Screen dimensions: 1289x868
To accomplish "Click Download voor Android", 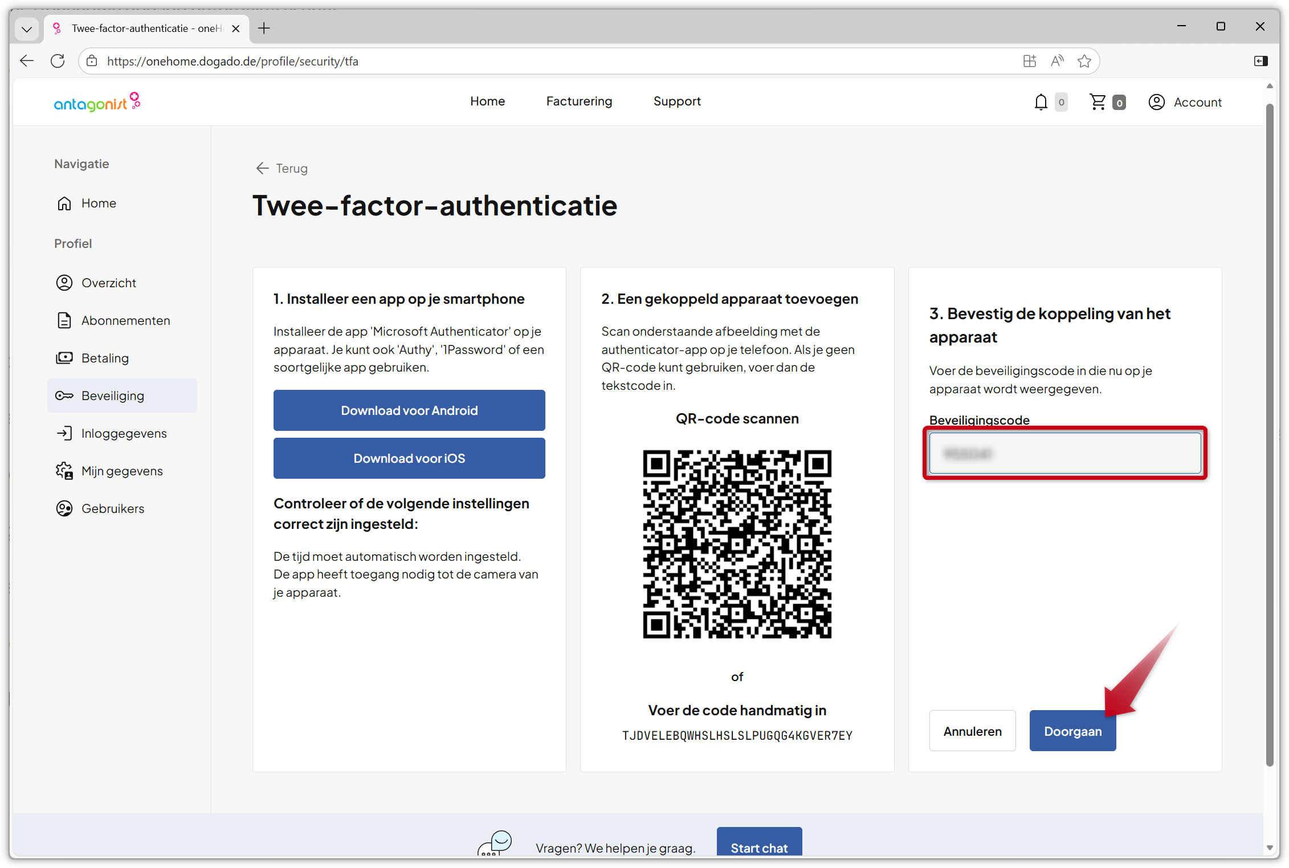I will [x=409, y=410].
